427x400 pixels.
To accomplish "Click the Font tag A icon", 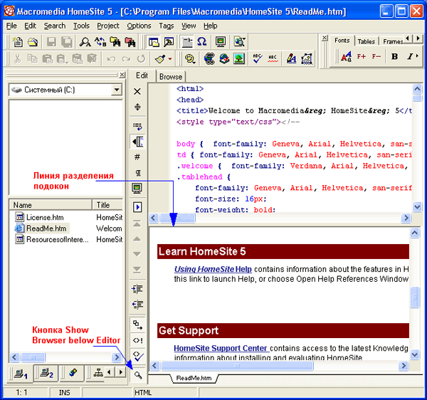I will (x=346, y=57).
